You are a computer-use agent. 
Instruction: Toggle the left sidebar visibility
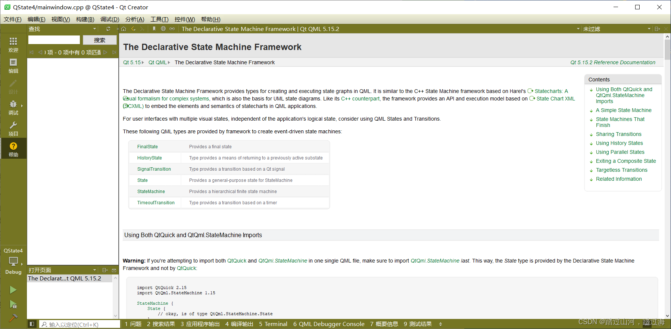(x=32, y=324)
